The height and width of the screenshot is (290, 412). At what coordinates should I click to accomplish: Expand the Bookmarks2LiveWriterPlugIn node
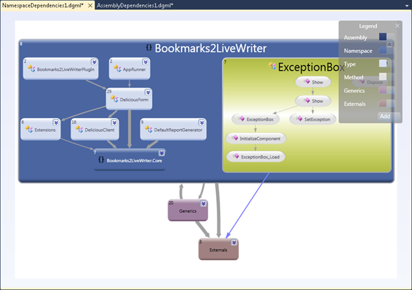[x=94, y=62]
